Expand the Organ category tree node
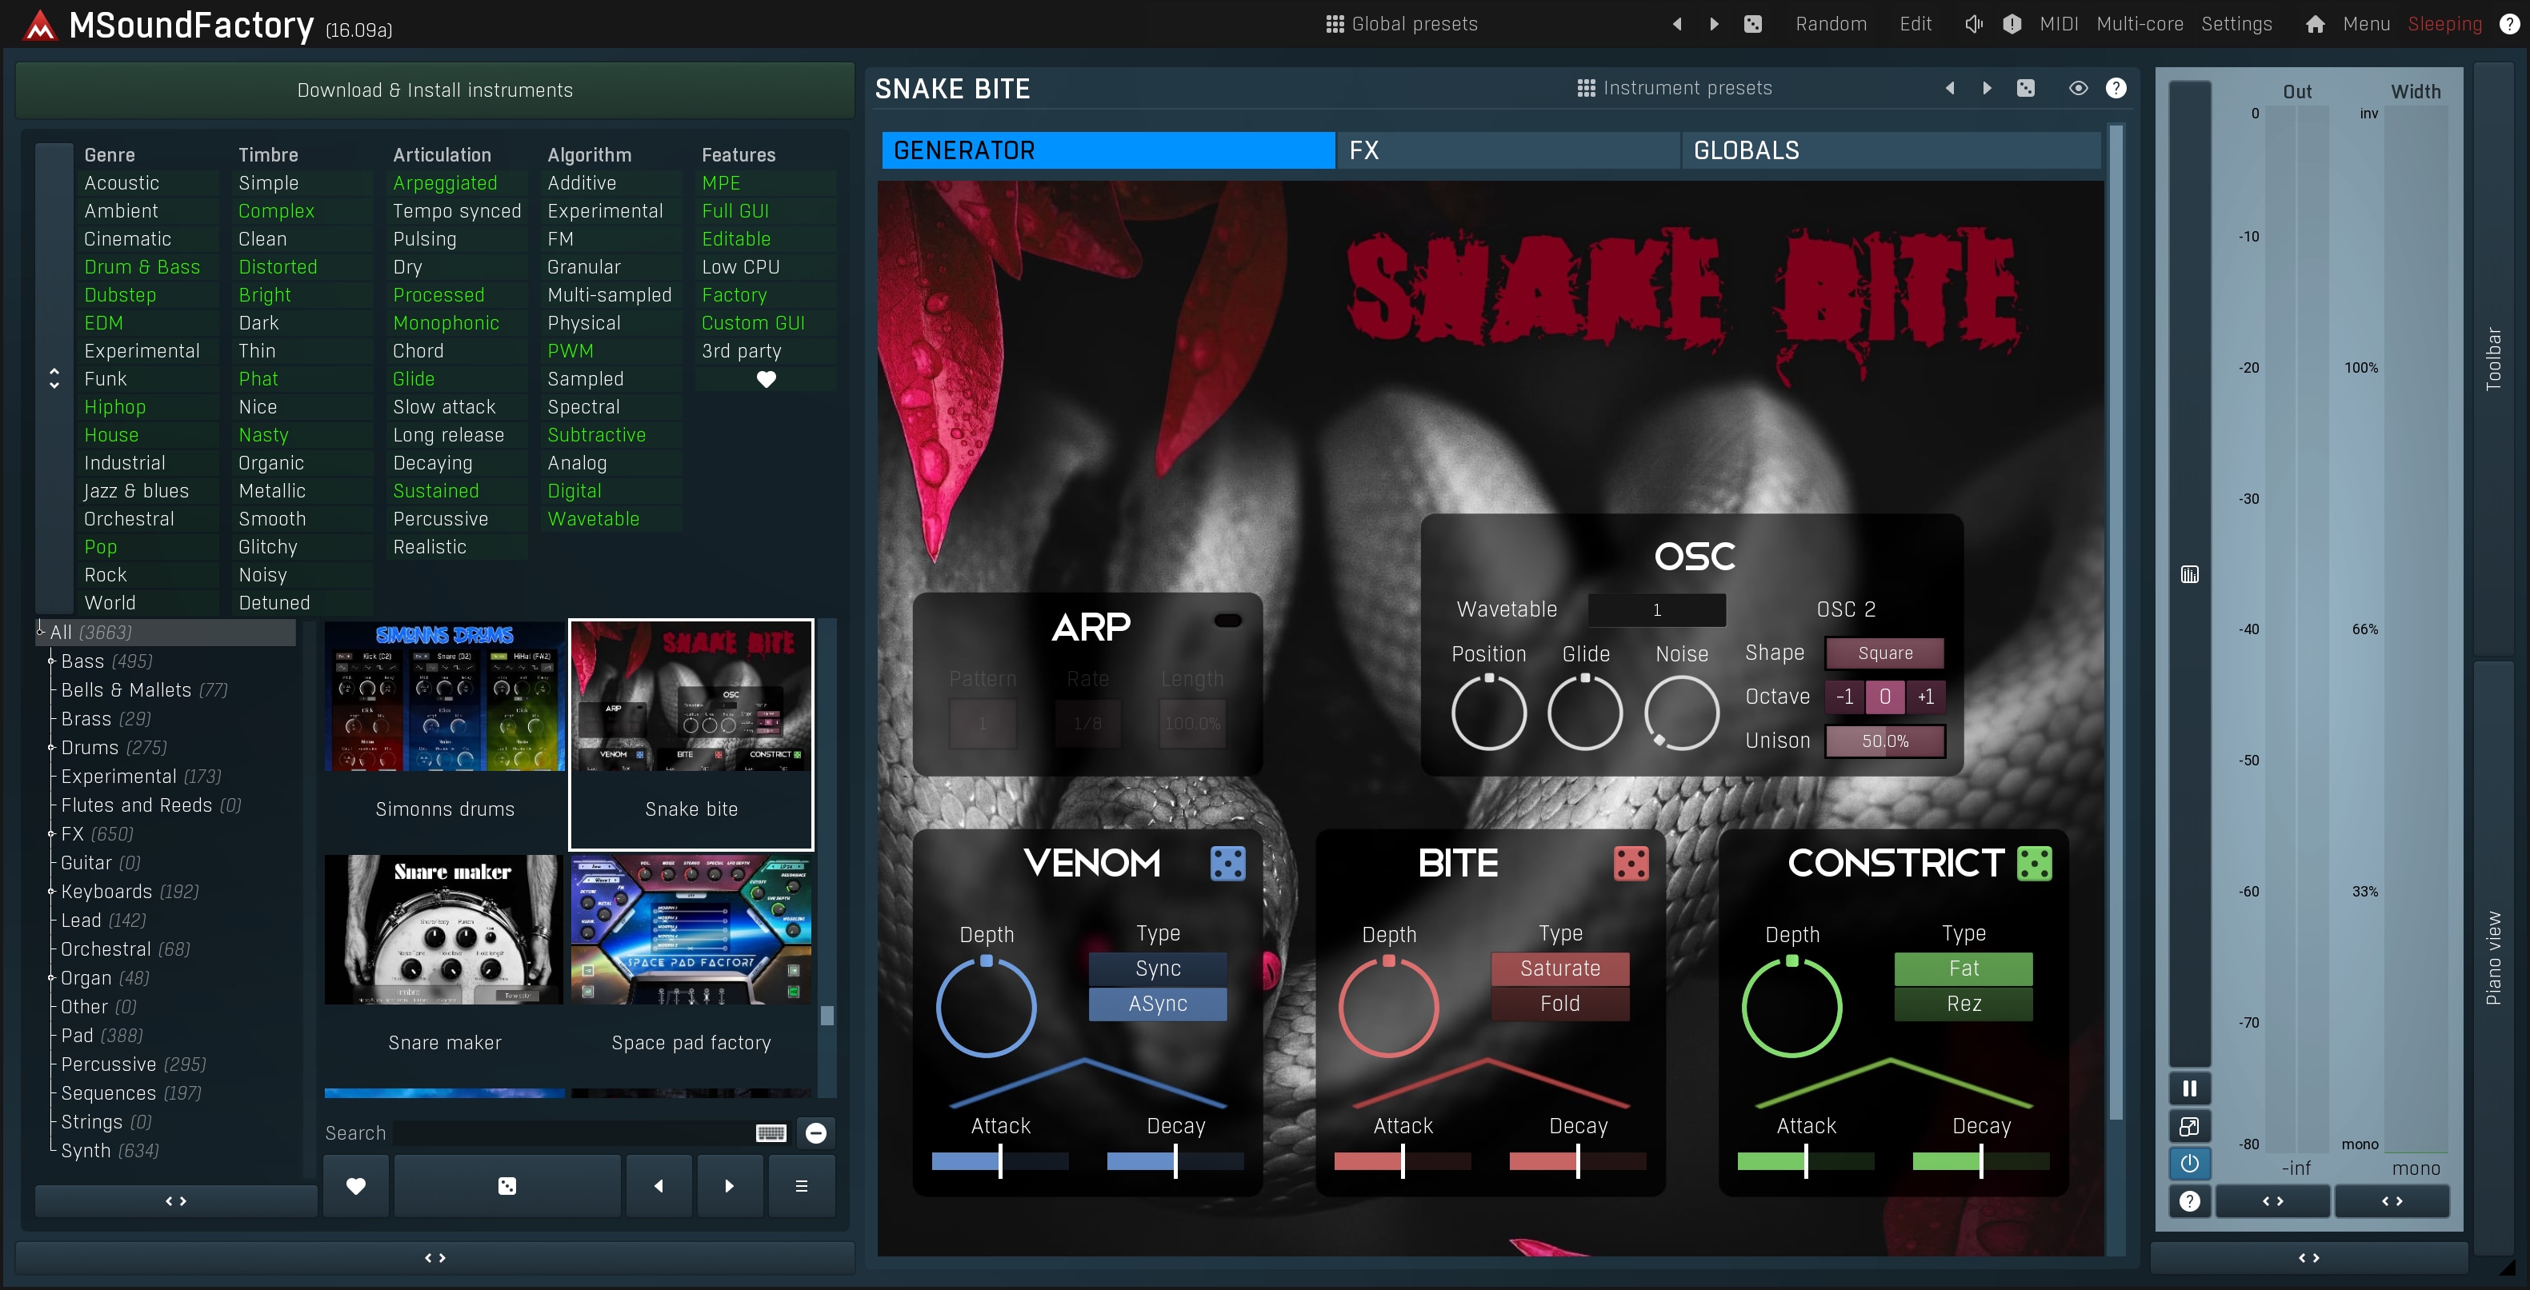 point(51,978)
